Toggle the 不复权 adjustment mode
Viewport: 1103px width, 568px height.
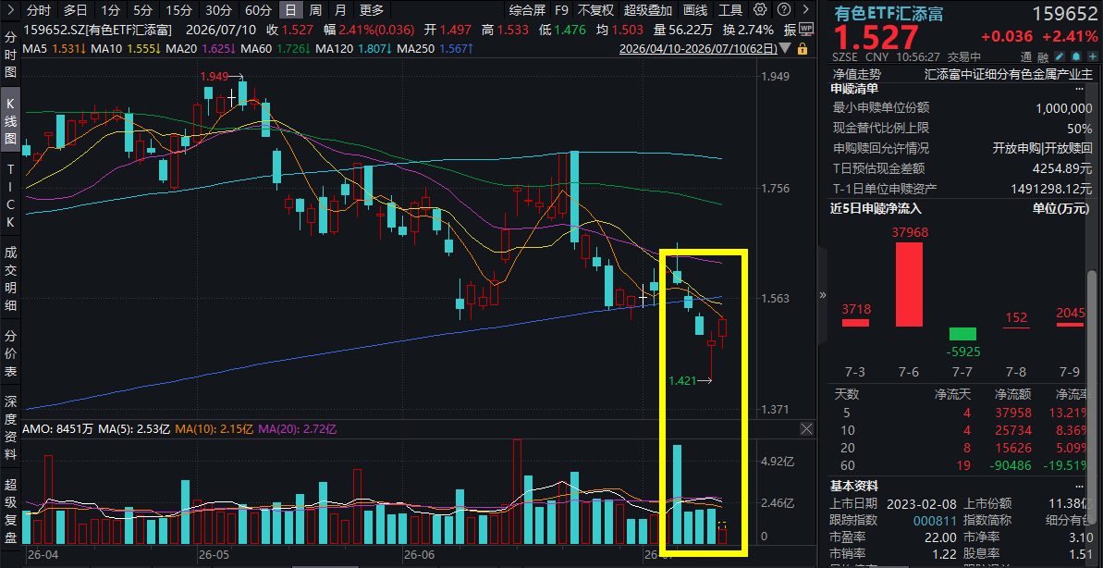595,10
